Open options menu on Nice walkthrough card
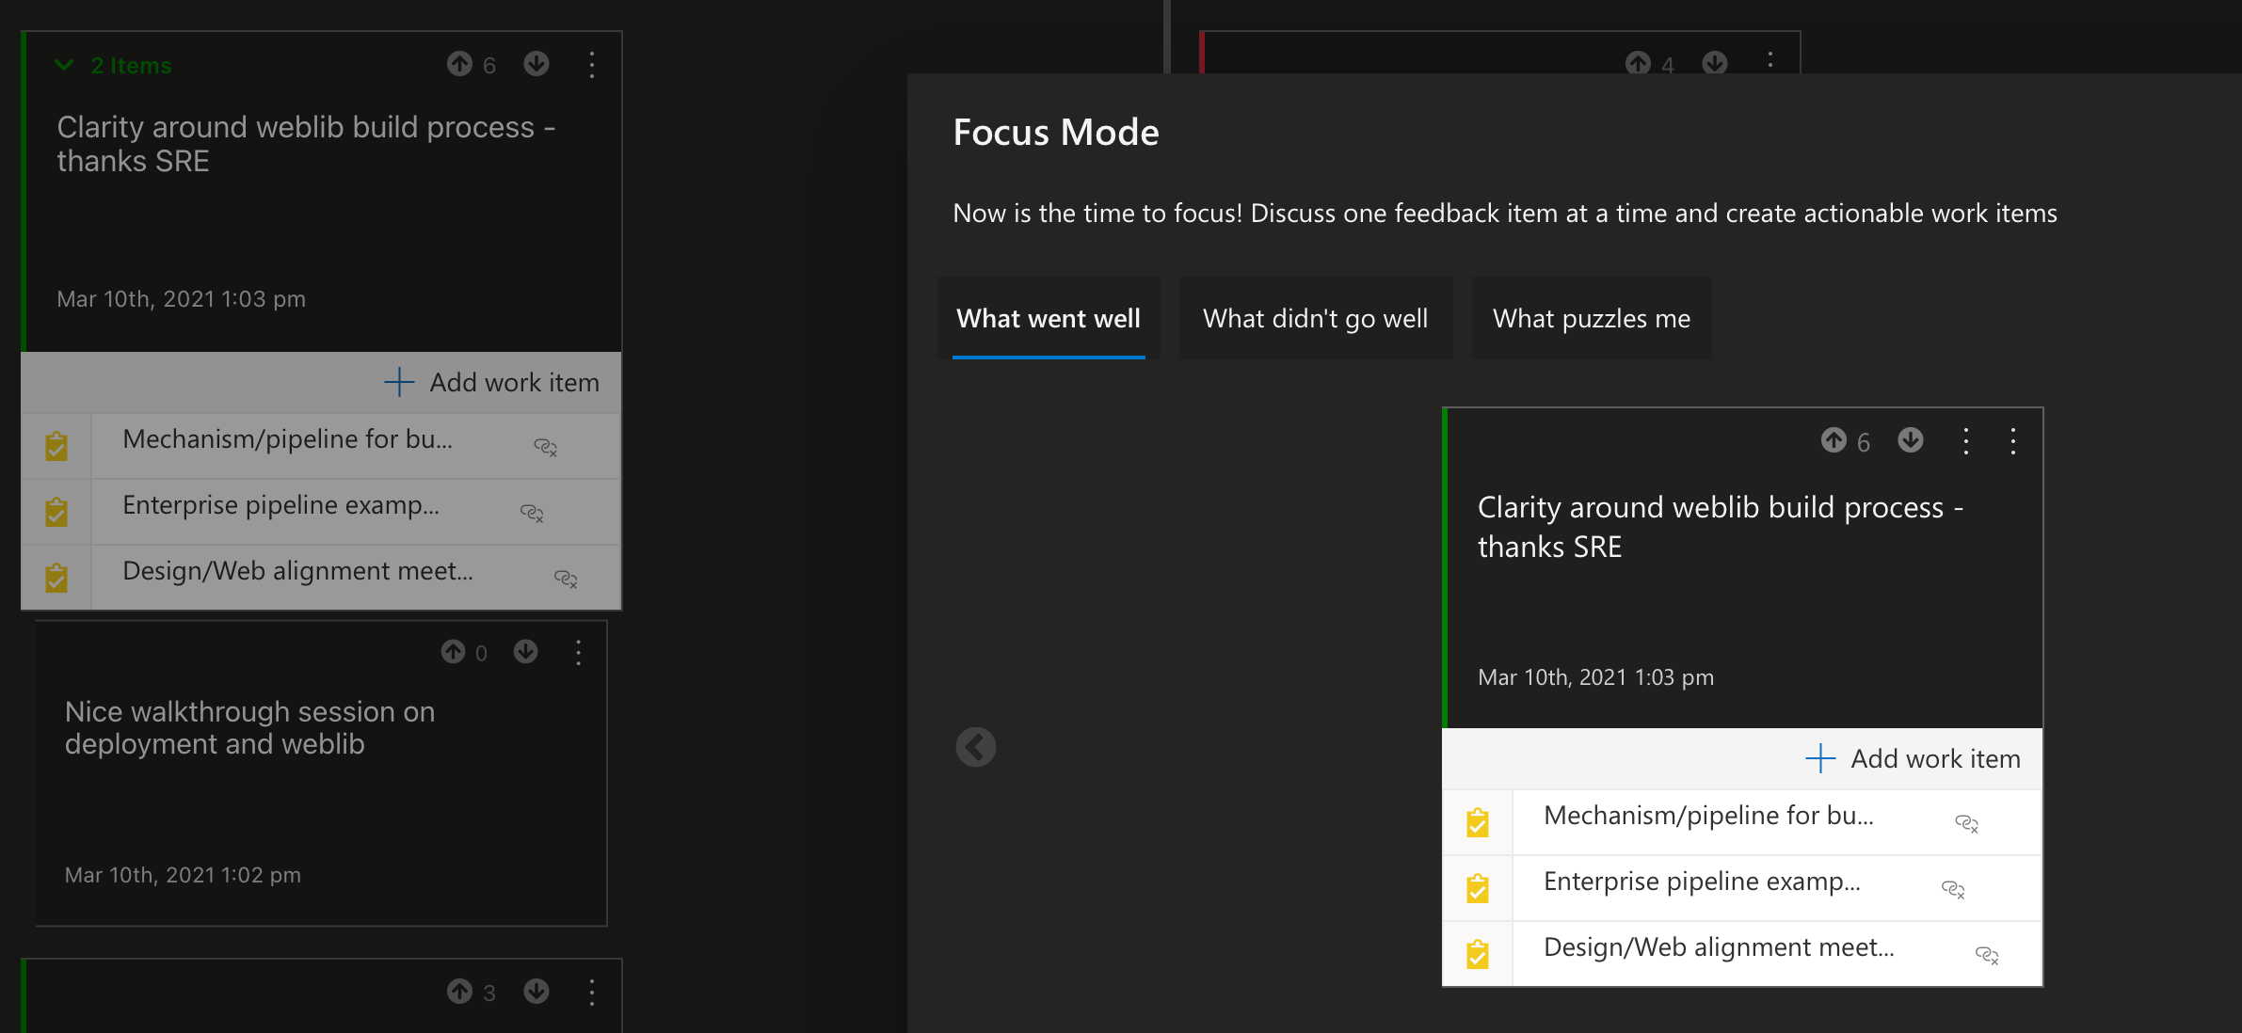This screenshot has width=2242, height=1033. (x=577, y=651)
